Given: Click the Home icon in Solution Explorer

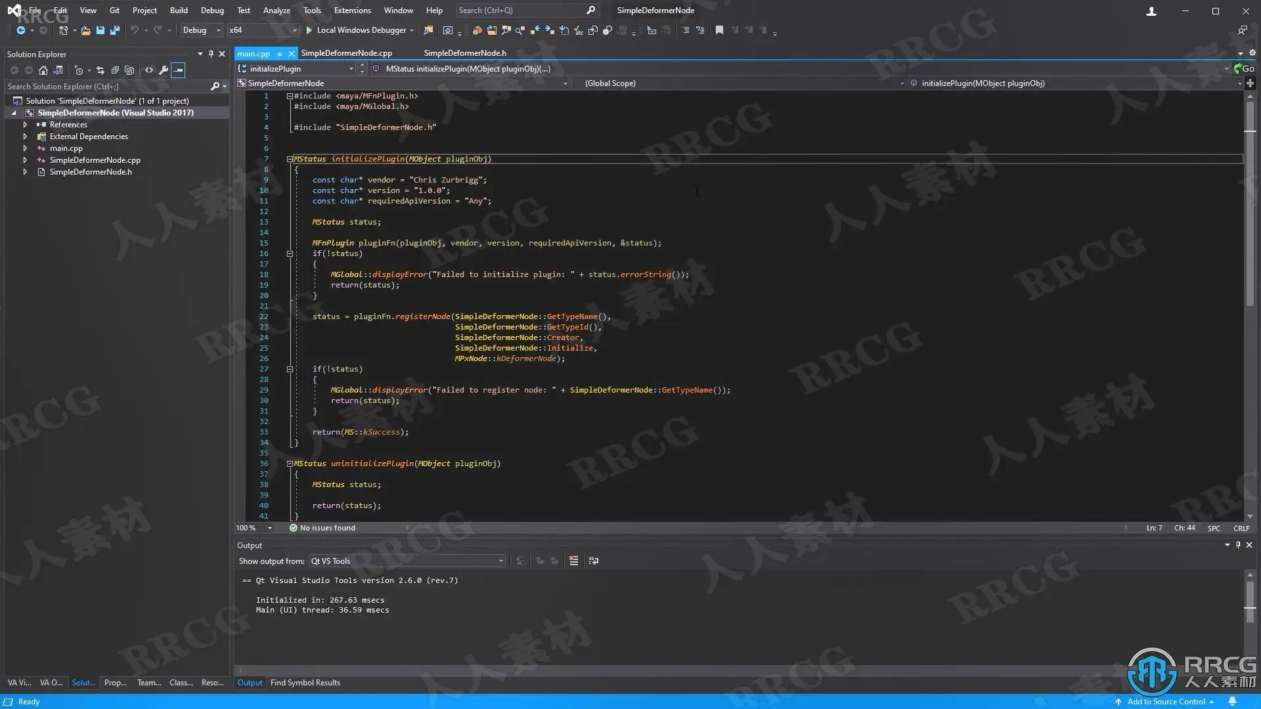Looking at the screenshot, I should [43, 70].
